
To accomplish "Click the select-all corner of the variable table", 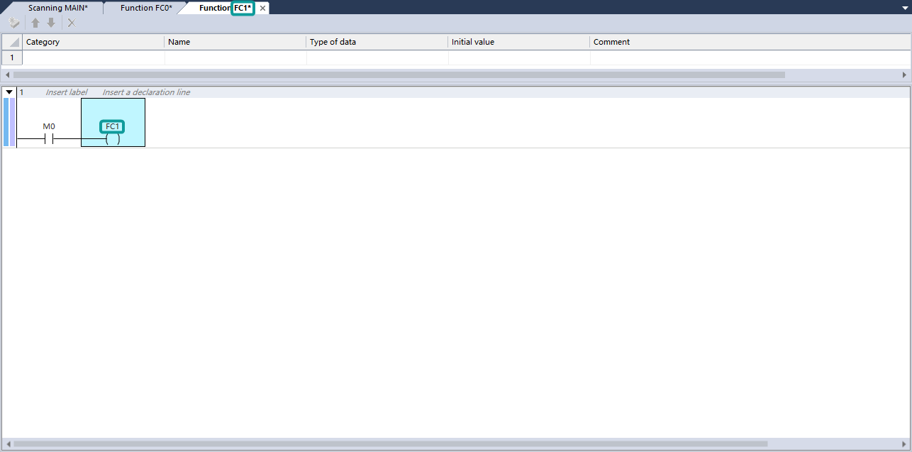I will 13,42.
